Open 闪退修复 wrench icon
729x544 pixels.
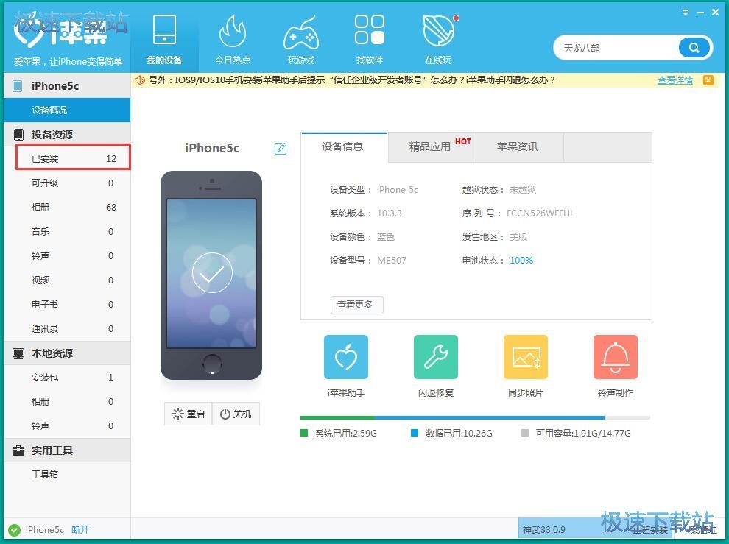(x=436, y=357)
